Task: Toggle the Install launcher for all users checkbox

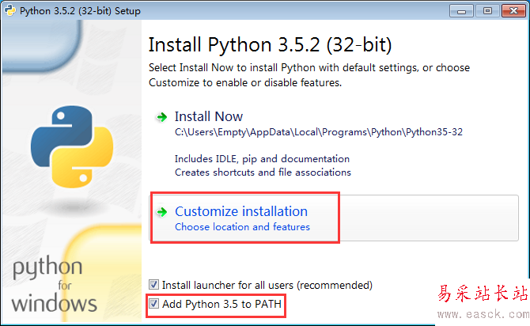Action: point(154,284)
